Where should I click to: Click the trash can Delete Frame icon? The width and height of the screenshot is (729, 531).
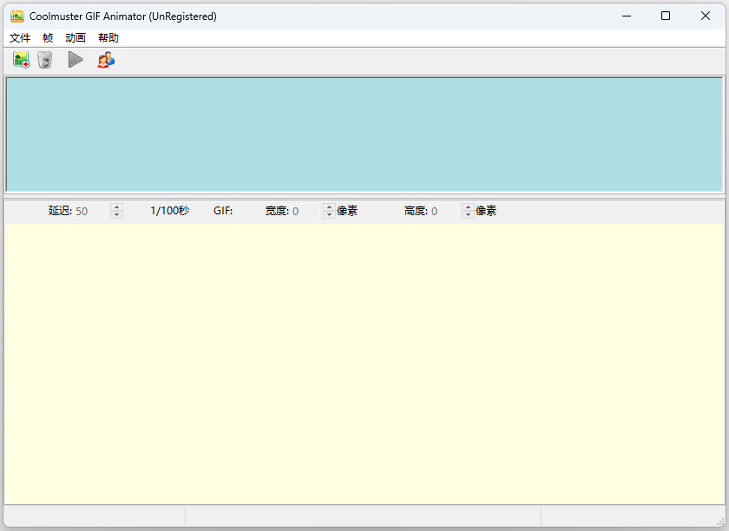click(44, 60)
